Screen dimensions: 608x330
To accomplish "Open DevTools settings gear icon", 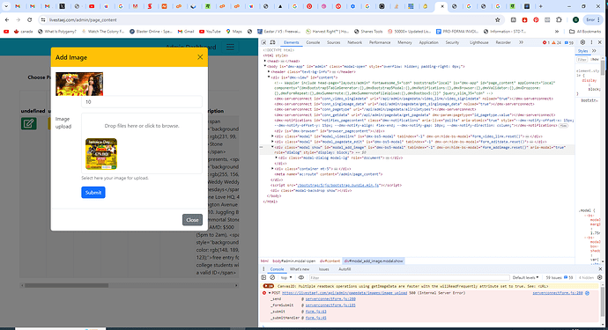I will pyautogui.click(x=582, y=42).
